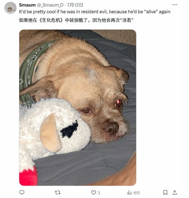Like the post with the heart icon
Screen dimensions: 189x198
pyautogui.click(x=93, y=192)
